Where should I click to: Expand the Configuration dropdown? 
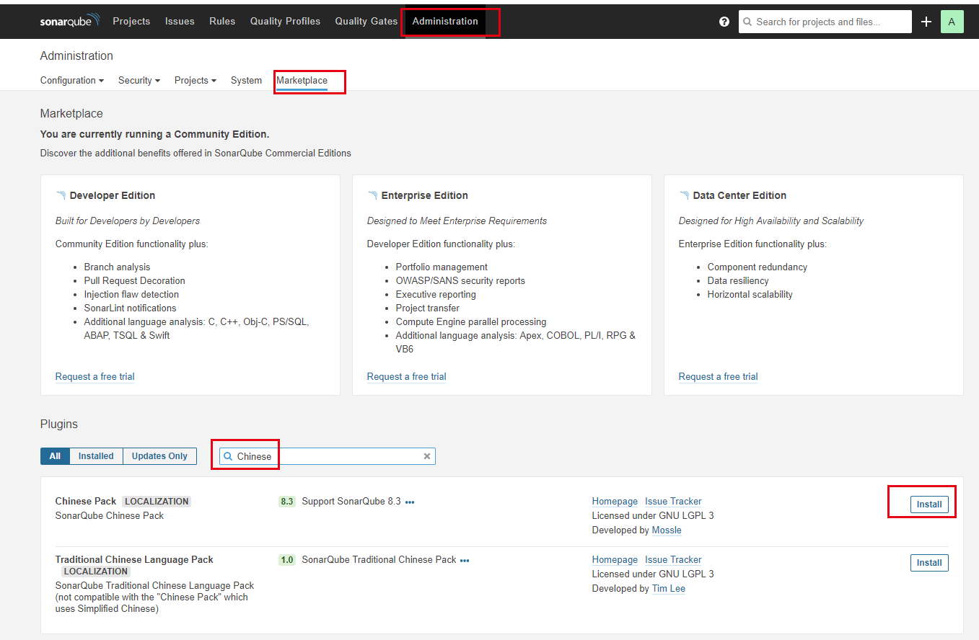[72, 81]
